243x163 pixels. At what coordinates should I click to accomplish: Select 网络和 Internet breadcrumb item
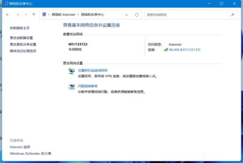point(63,15)
